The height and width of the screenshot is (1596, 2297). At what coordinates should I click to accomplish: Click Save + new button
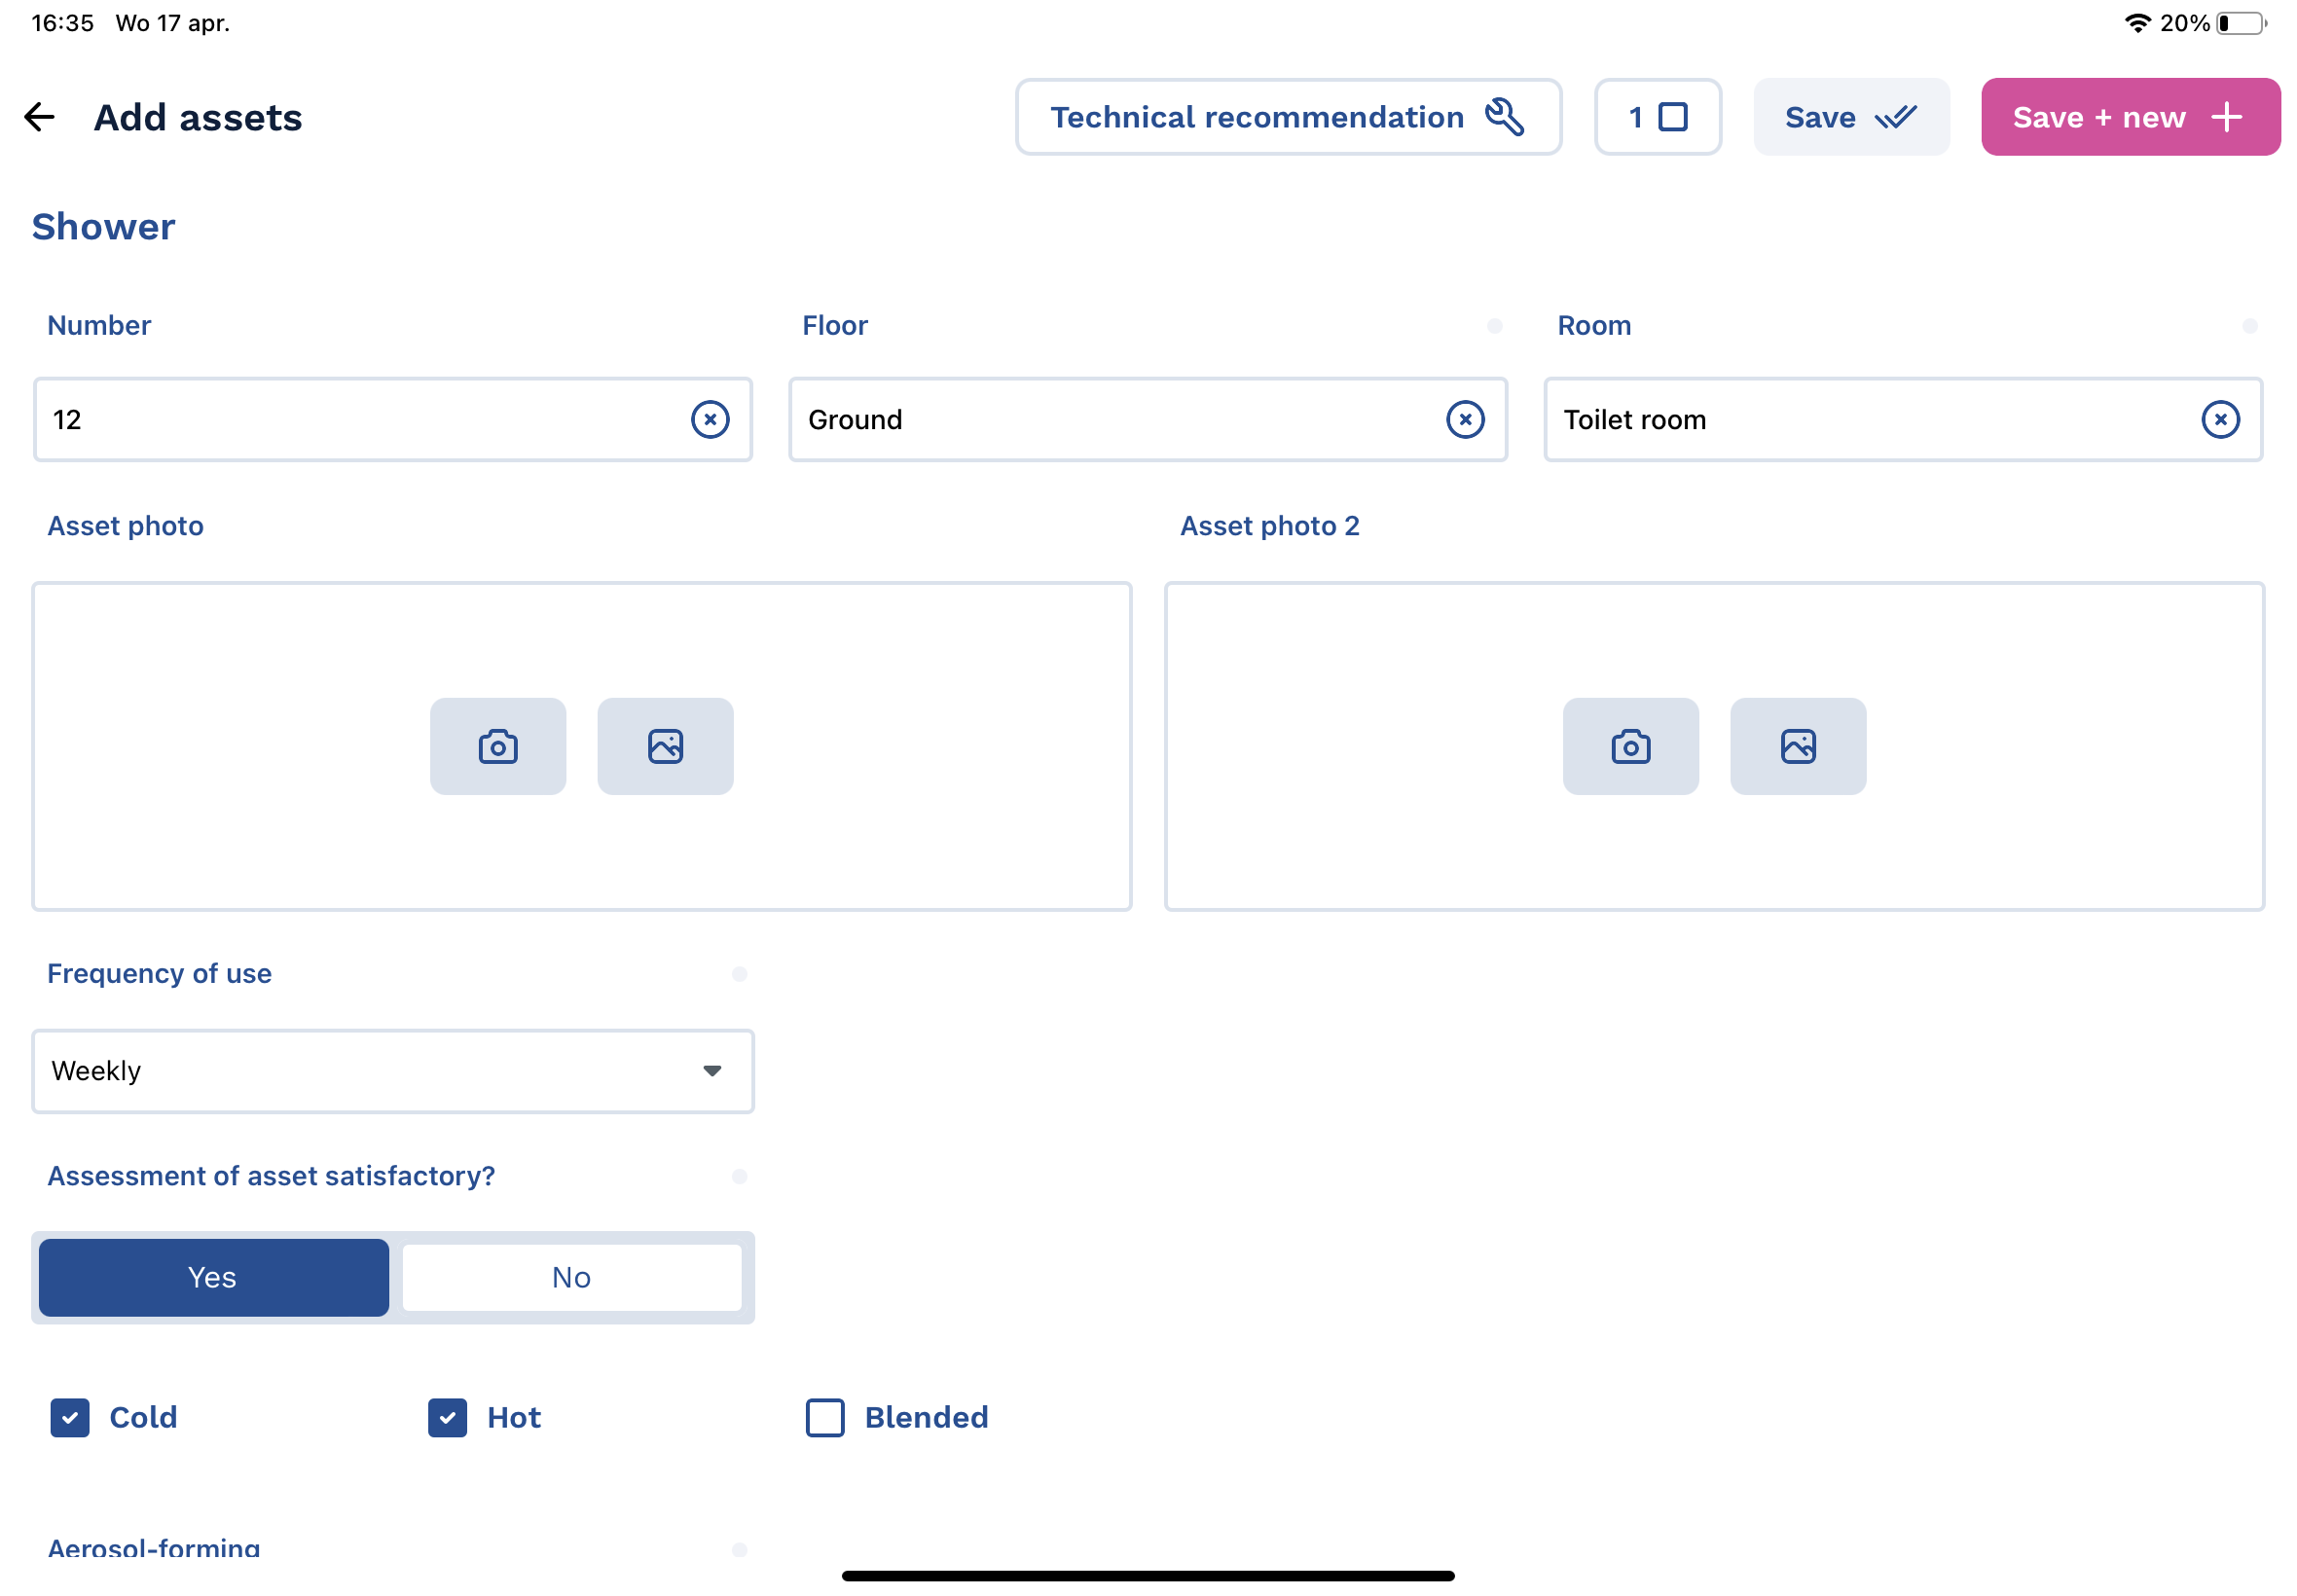click(2129, 117)
